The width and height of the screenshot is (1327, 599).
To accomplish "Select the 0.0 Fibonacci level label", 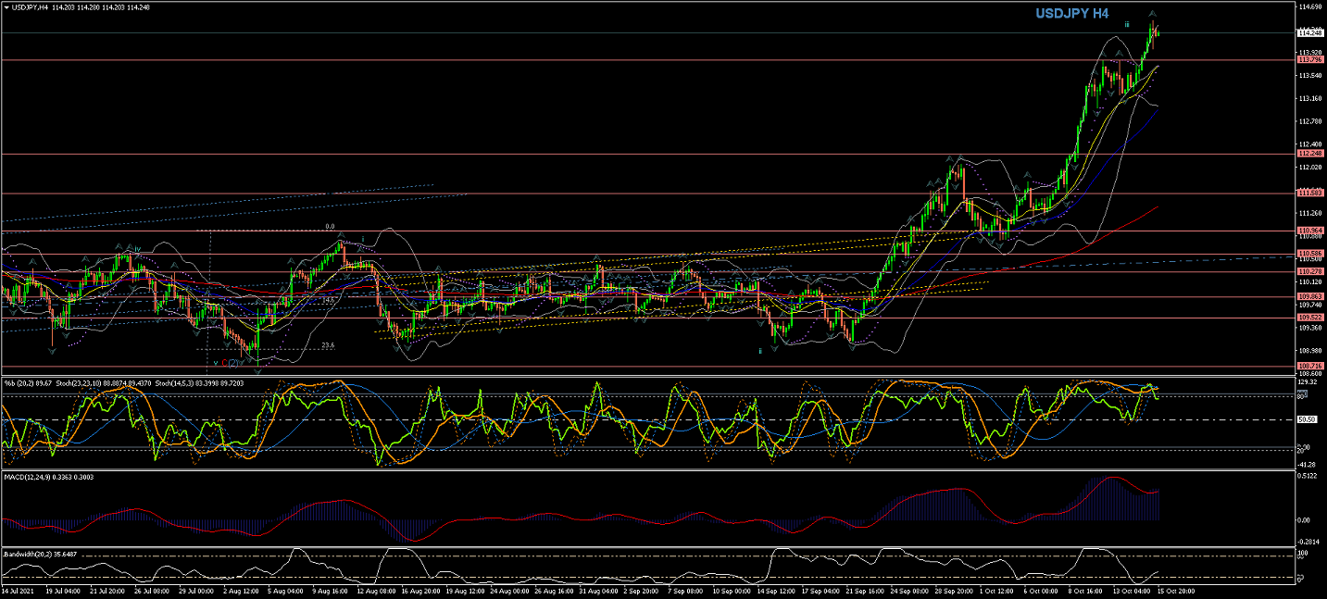I will (x=330, y=227).
